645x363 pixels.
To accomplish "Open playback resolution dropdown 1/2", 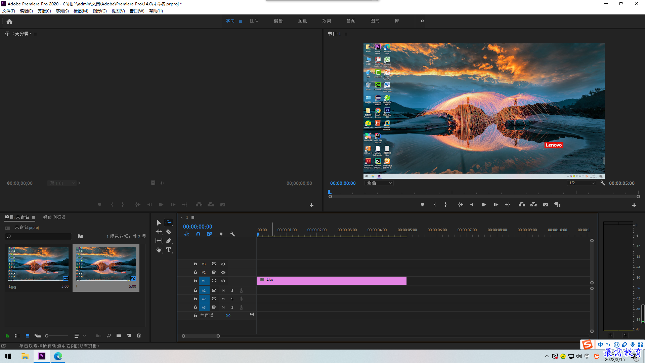I will [x=582, y=183].
